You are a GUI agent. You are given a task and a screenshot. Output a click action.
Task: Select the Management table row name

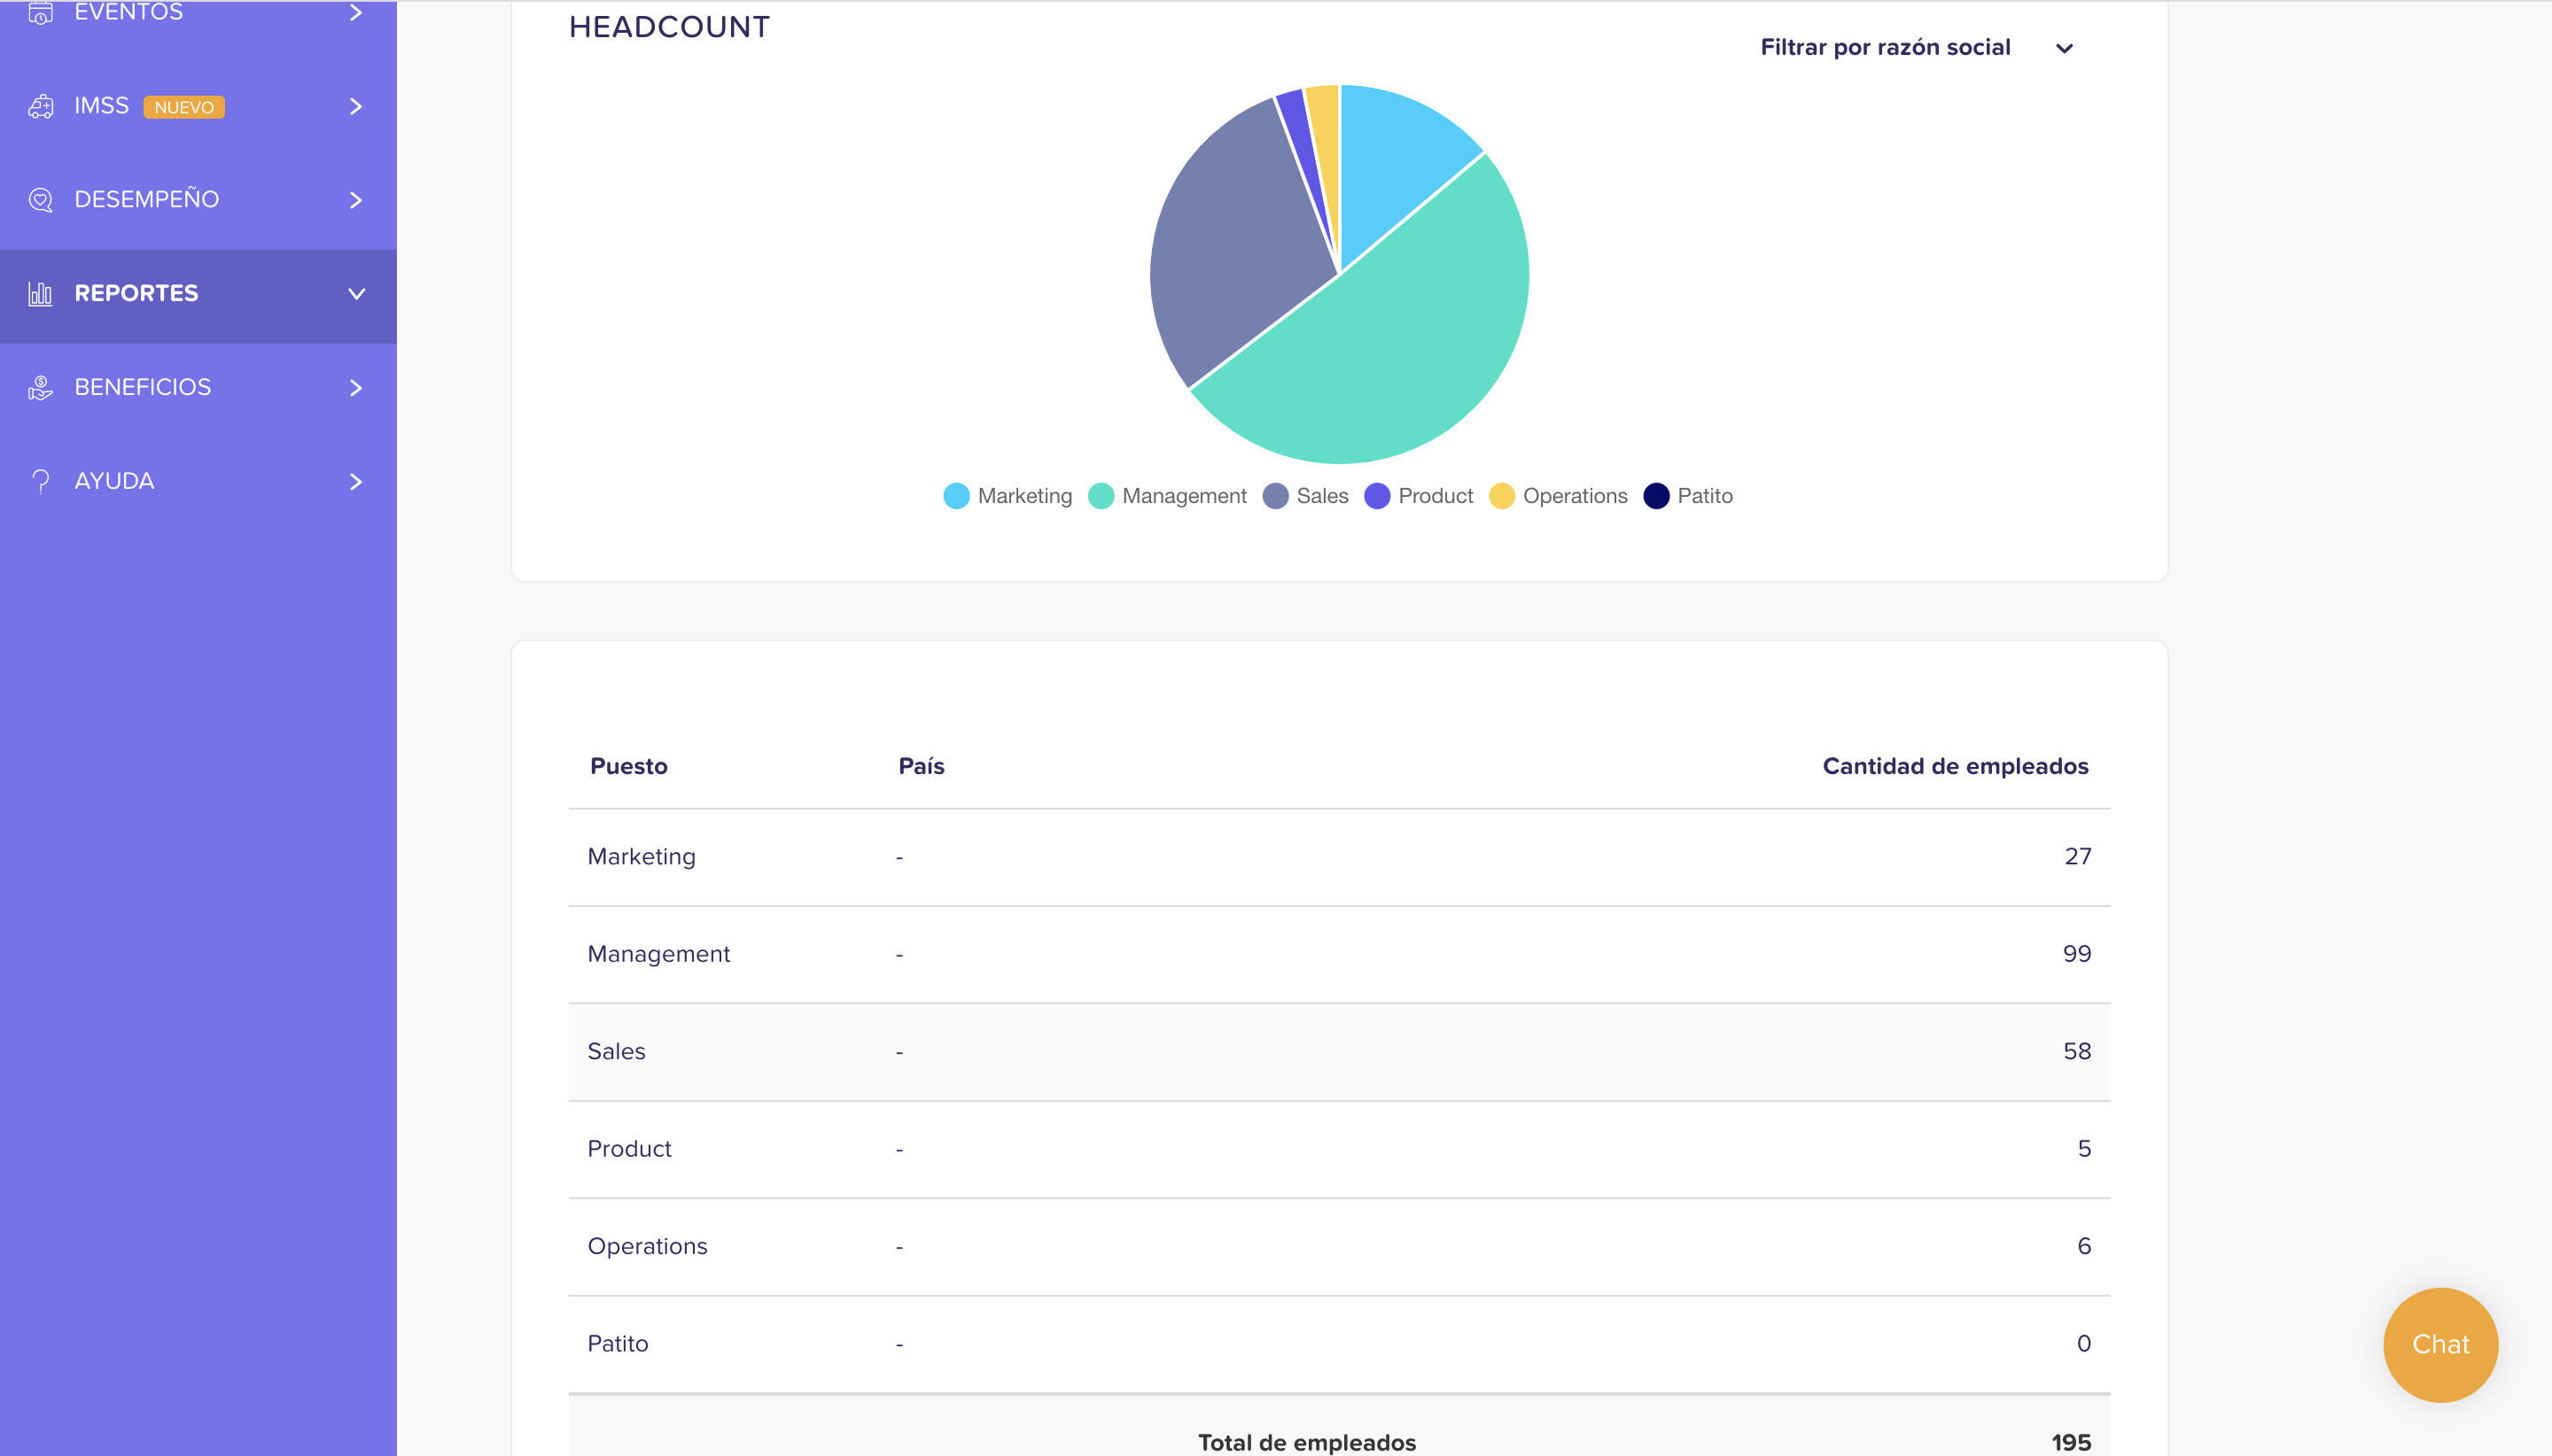(658, 954)
